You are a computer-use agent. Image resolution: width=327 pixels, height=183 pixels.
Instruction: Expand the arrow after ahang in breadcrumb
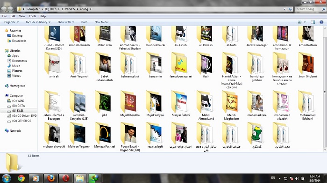(x=91, y=9)
